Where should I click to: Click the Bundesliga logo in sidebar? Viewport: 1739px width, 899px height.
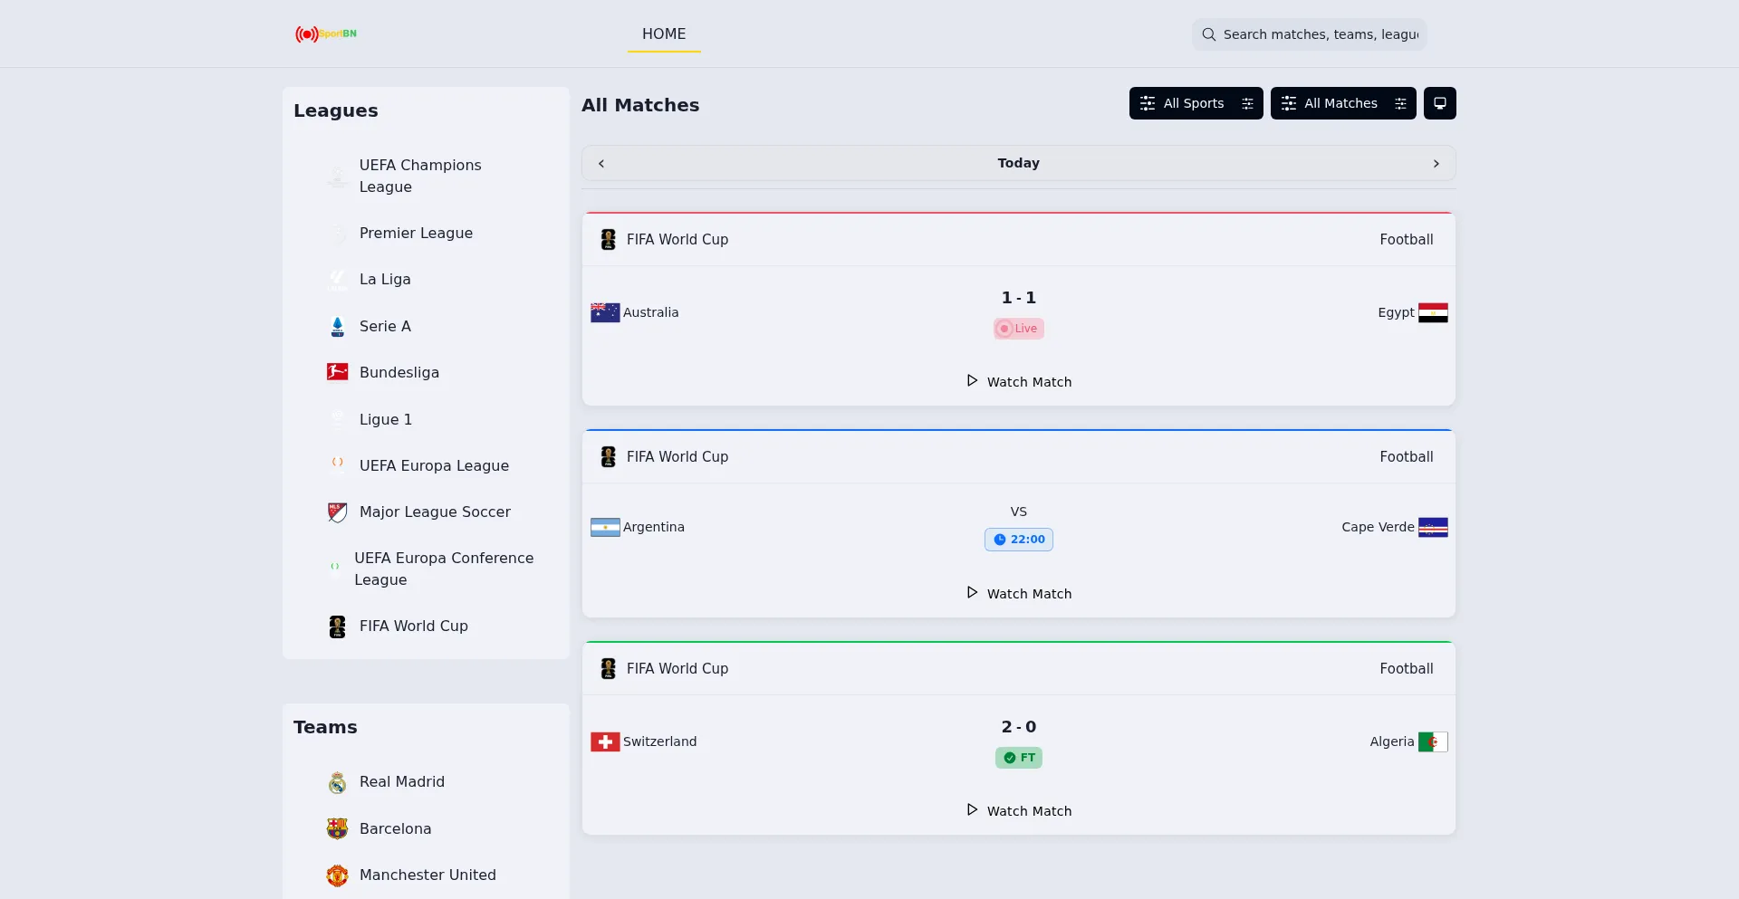(337, 372)
